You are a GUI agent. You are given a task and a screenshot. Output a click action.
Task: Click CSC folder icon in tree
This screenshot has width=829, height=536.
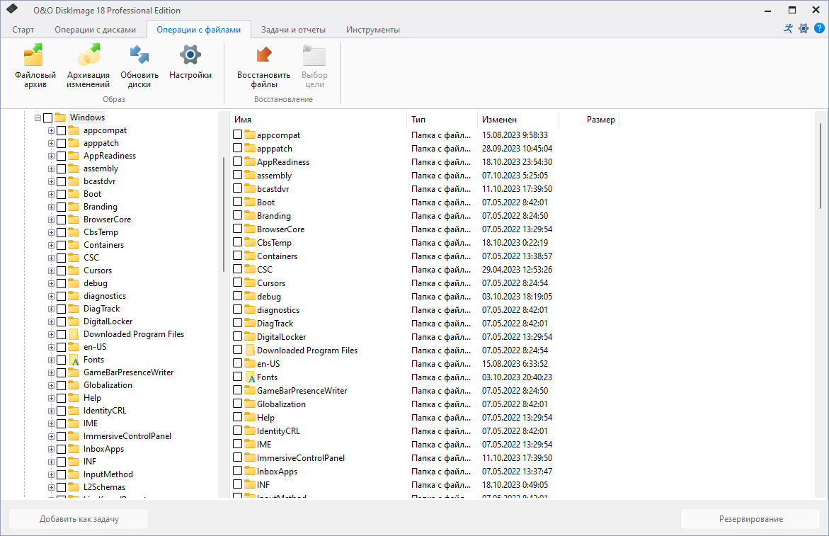click(x=74, y=258)
